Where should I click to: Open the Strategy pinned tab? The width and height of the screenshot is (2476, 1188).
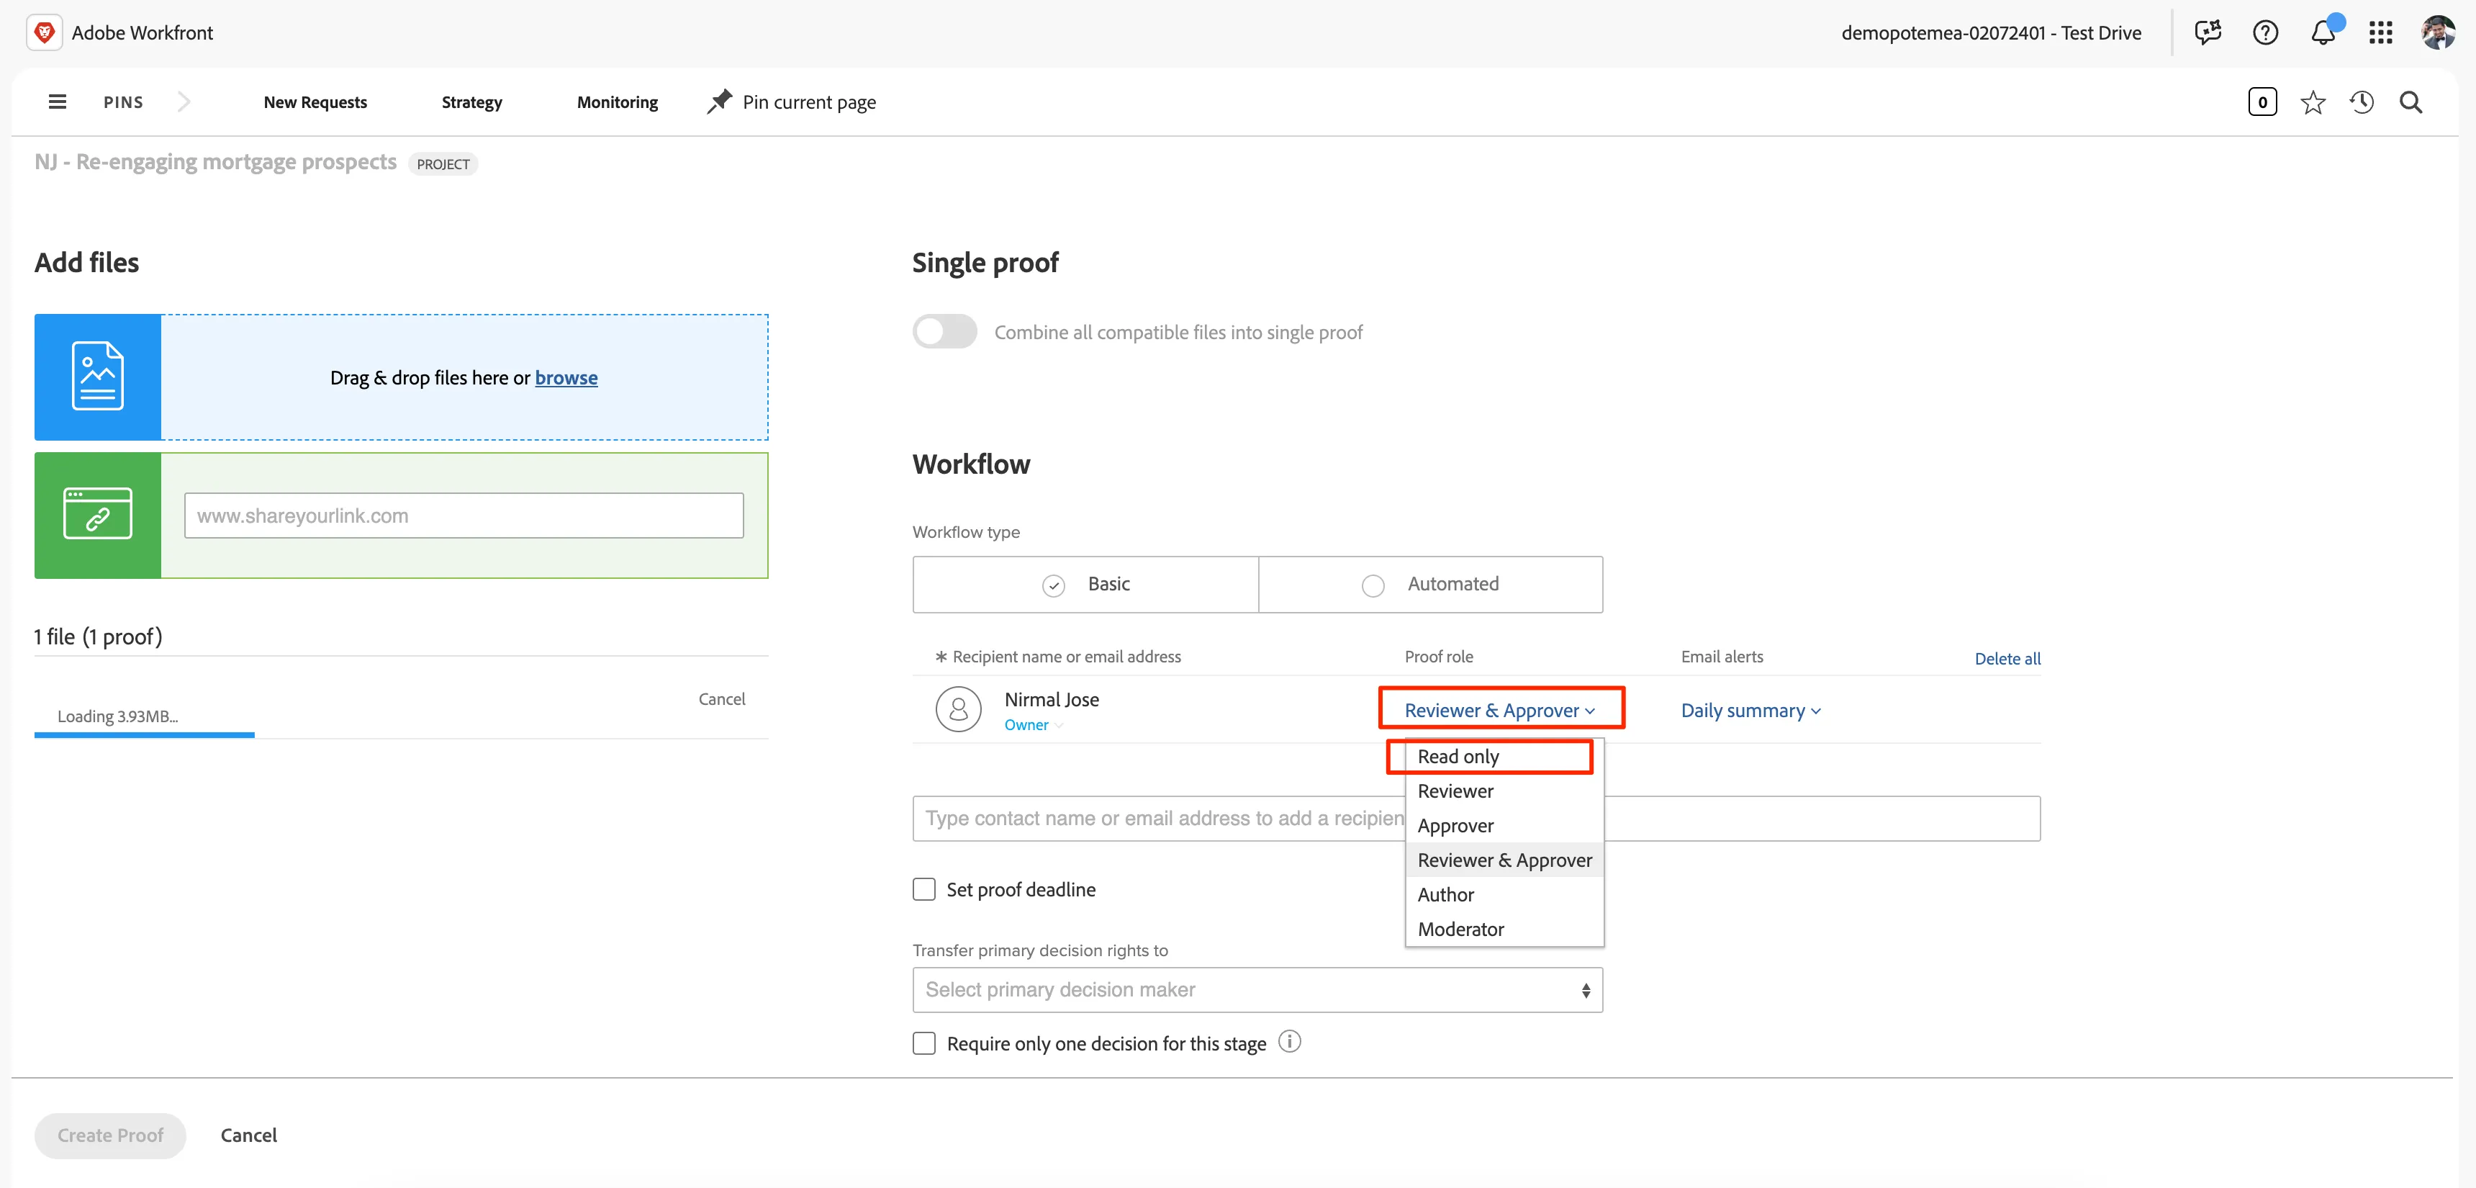coord(472,102)
